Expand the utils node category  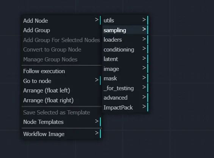(126, 20)
